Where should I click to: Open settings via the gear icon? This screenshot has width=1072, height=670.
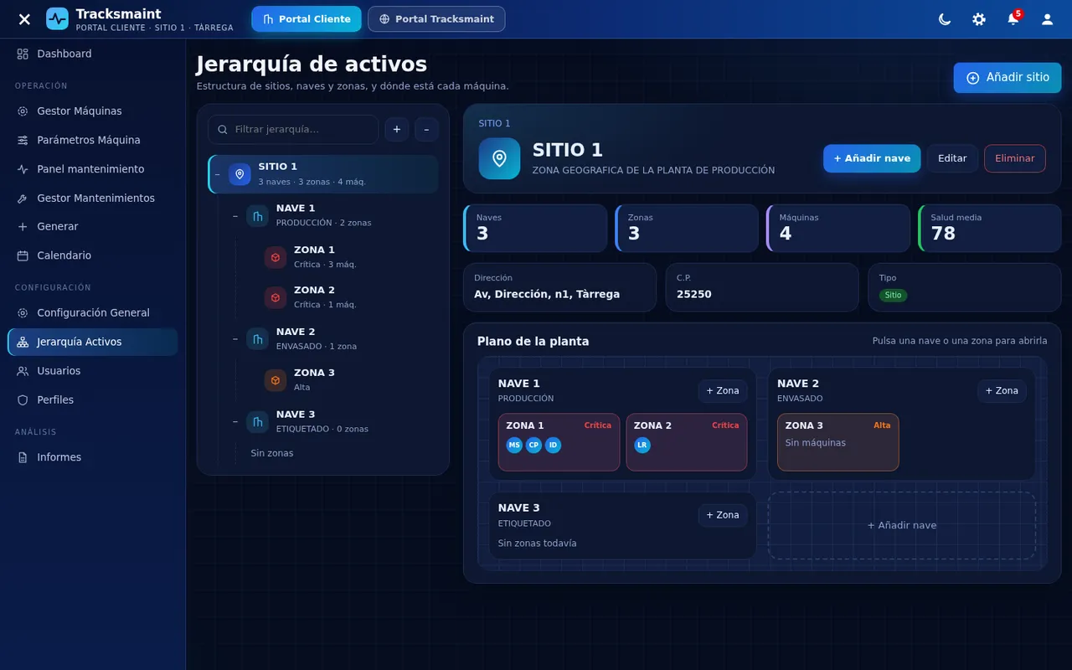tap(979, 19)
